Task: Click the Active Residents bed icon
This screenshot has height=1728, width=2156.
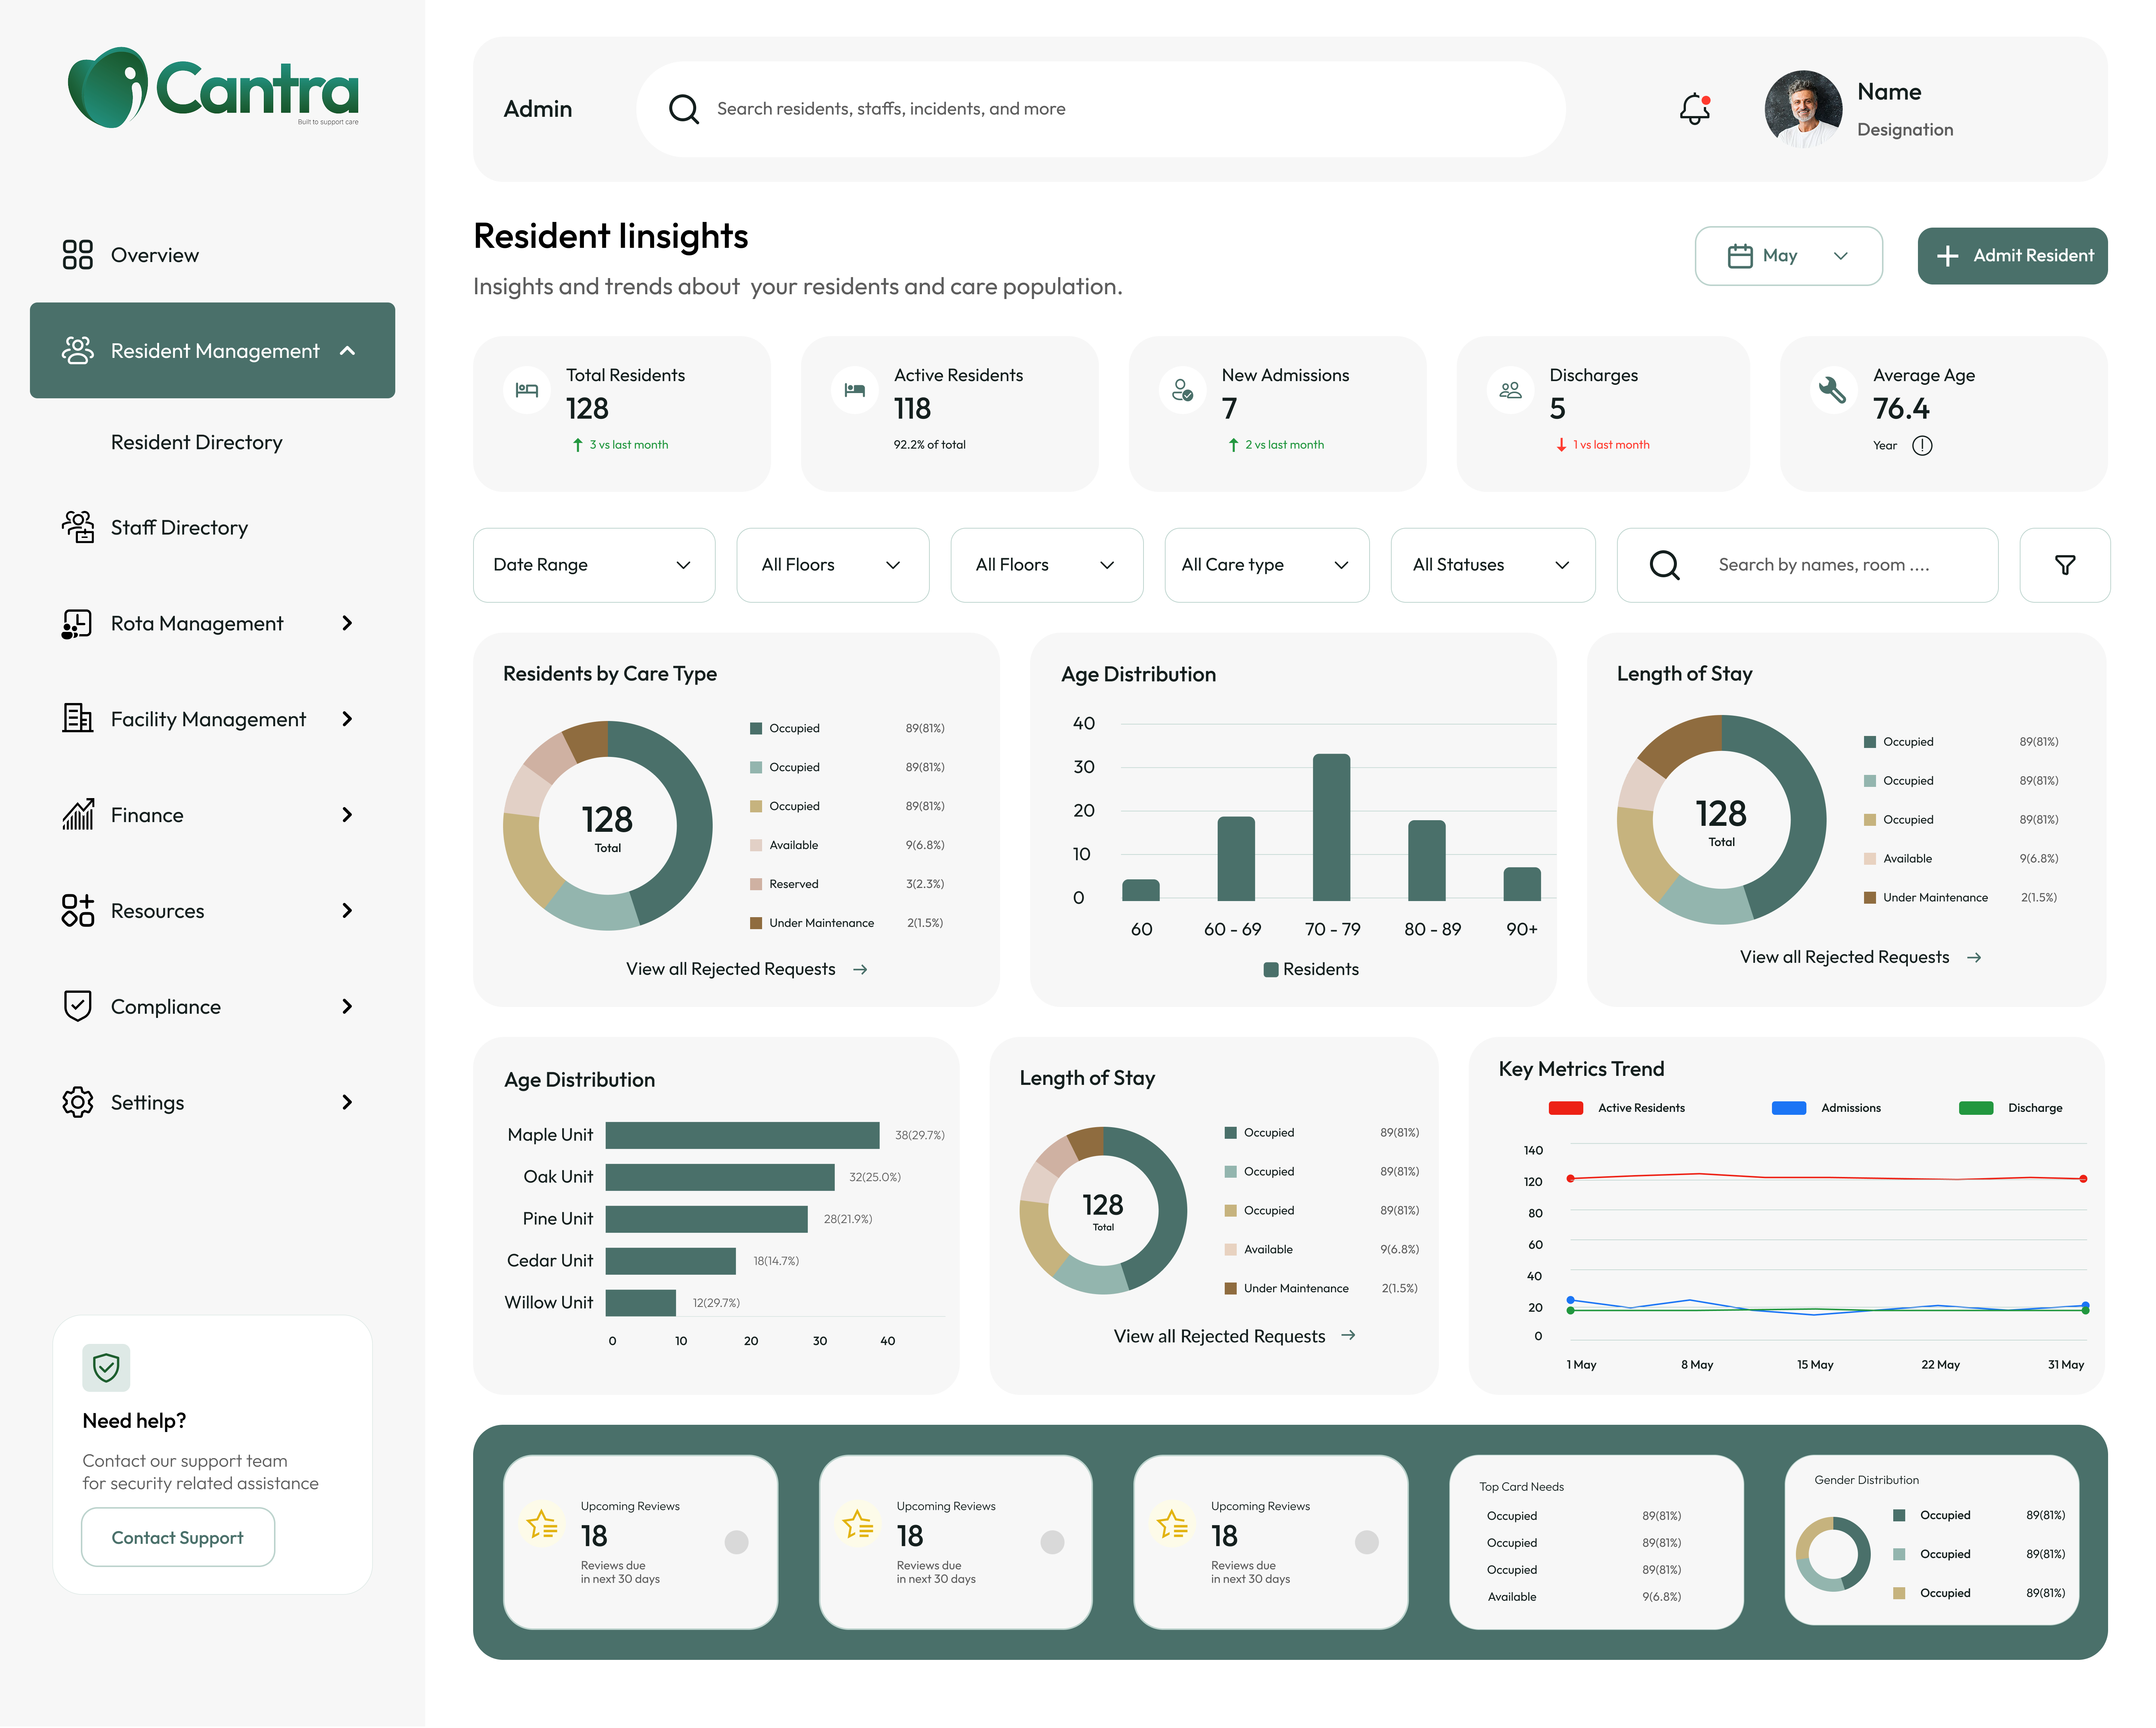Action: (x=855, y=390)
